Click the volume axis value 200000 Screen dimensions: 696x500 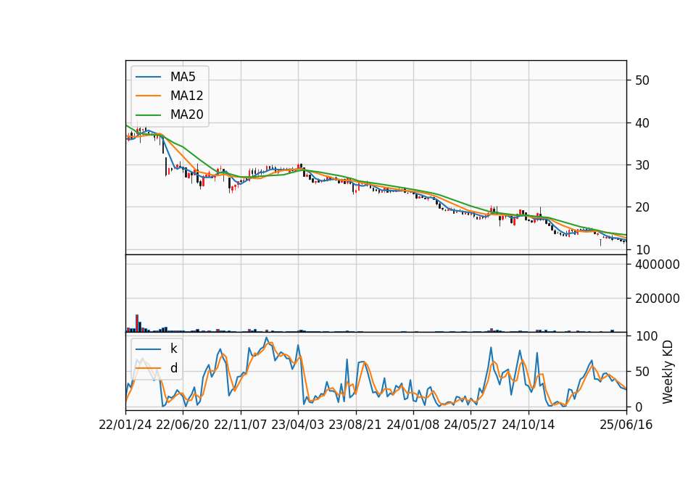click(x=658, y=299)
